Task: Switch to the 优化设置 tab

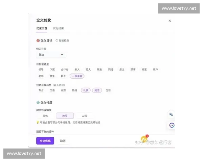Action: 42,28
